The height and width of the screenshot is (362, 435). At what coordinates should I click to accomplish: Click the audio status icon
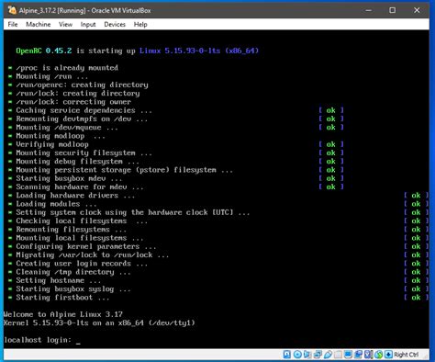pyautogui.click(x=307, y=355)
